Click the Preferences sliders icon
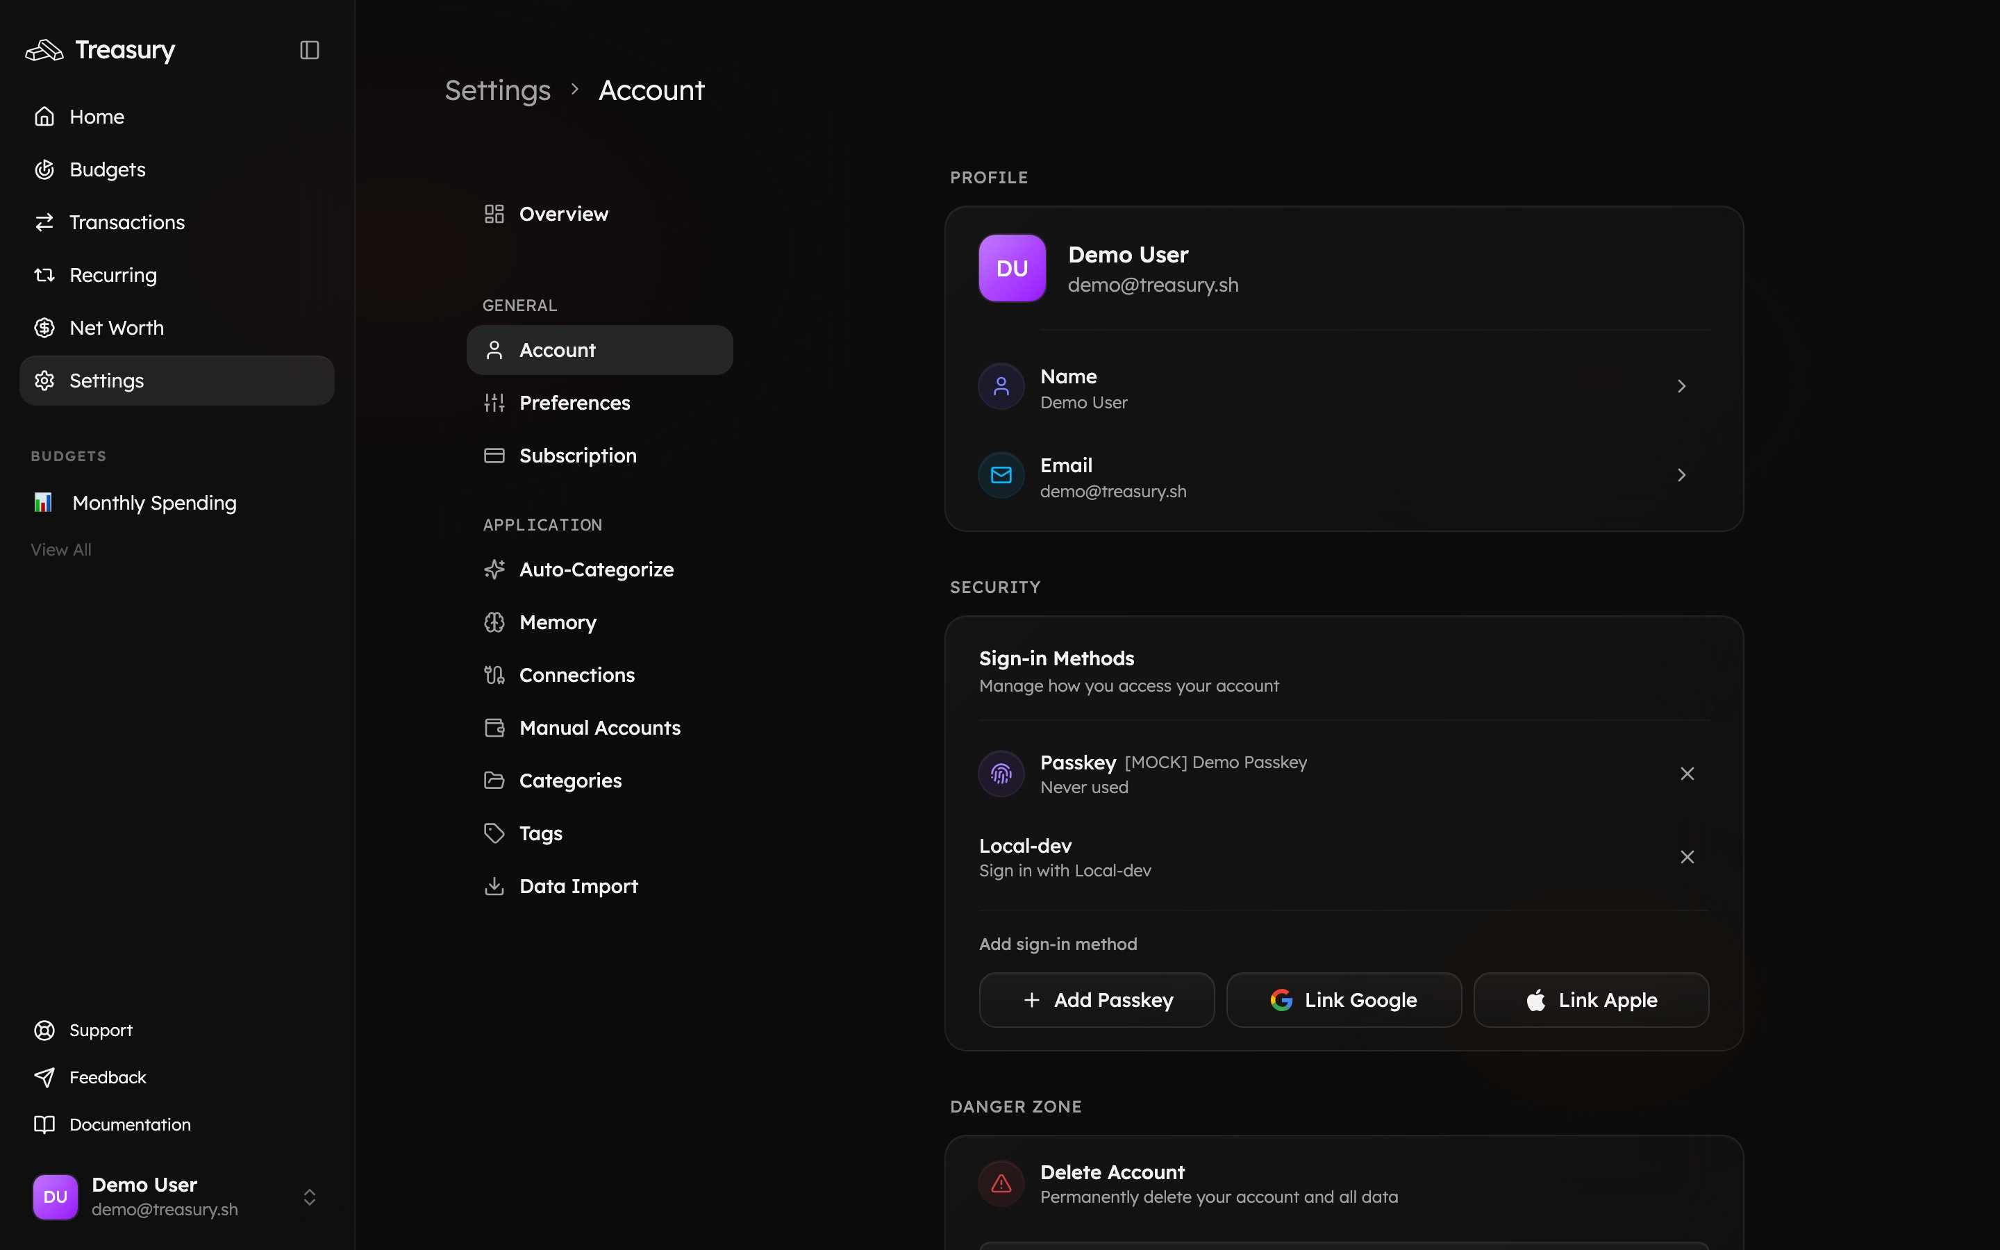The height and width of the screenshot is (1250, 2000). (494, 403)
